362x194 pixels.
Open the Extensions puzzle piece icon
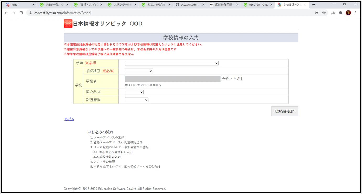[341, 13]
